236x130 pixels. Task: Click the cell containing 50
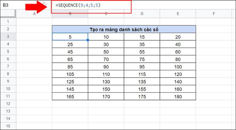(x=106, y=52)
